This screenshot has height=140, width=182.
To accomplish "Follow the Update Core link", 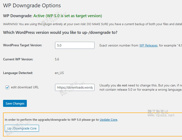I will pyautogui.click(x=108, y=120).
